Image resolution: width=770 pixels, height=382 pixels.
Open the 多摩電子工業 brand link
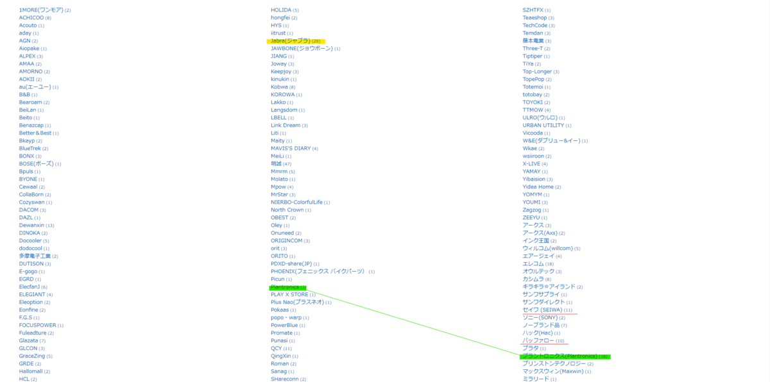click(35, 256)
